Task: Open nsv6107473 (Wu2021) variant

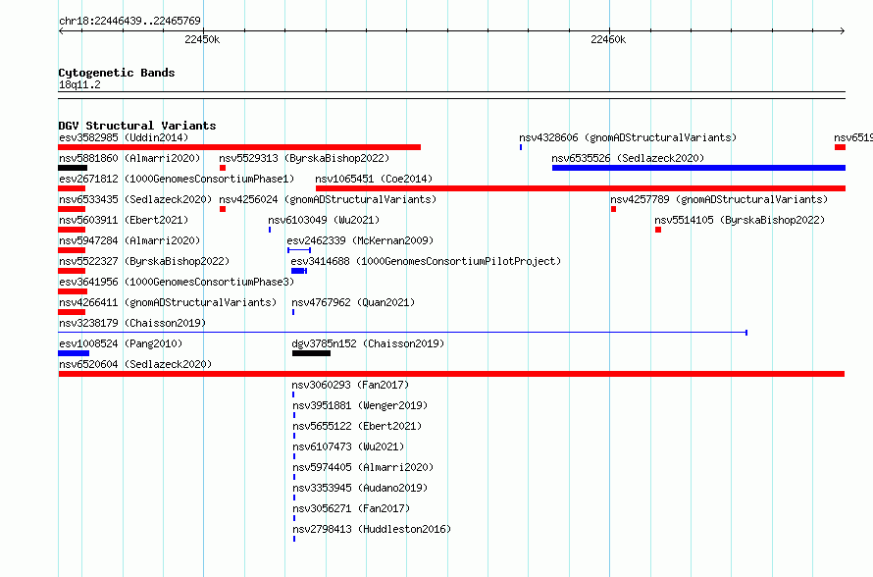Action: (348, 446)
